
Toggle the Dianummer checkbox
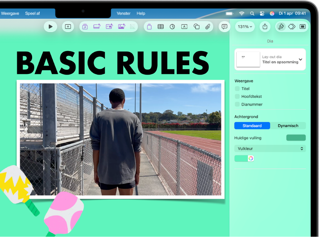coord(237,104)
